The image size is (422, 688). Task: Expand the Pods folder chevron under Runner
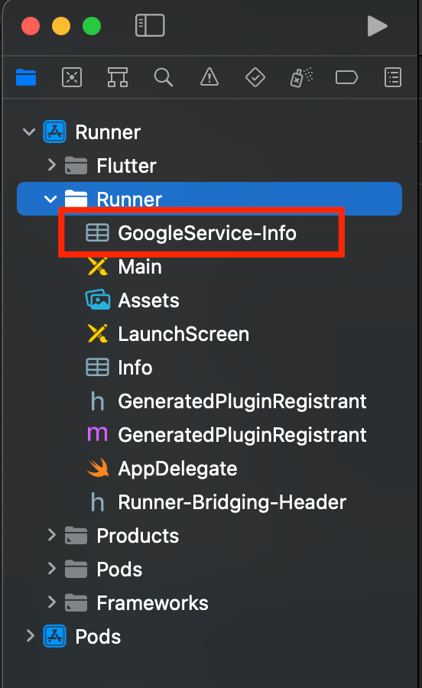click(52, 568)
